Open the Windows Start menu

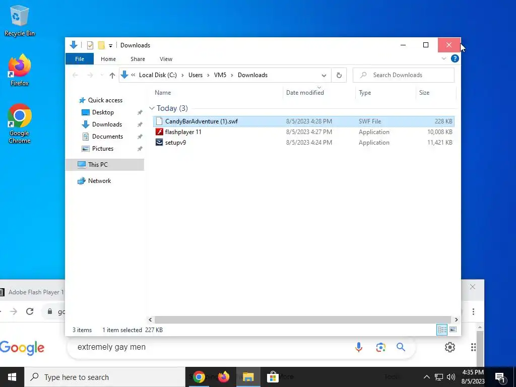12,377
